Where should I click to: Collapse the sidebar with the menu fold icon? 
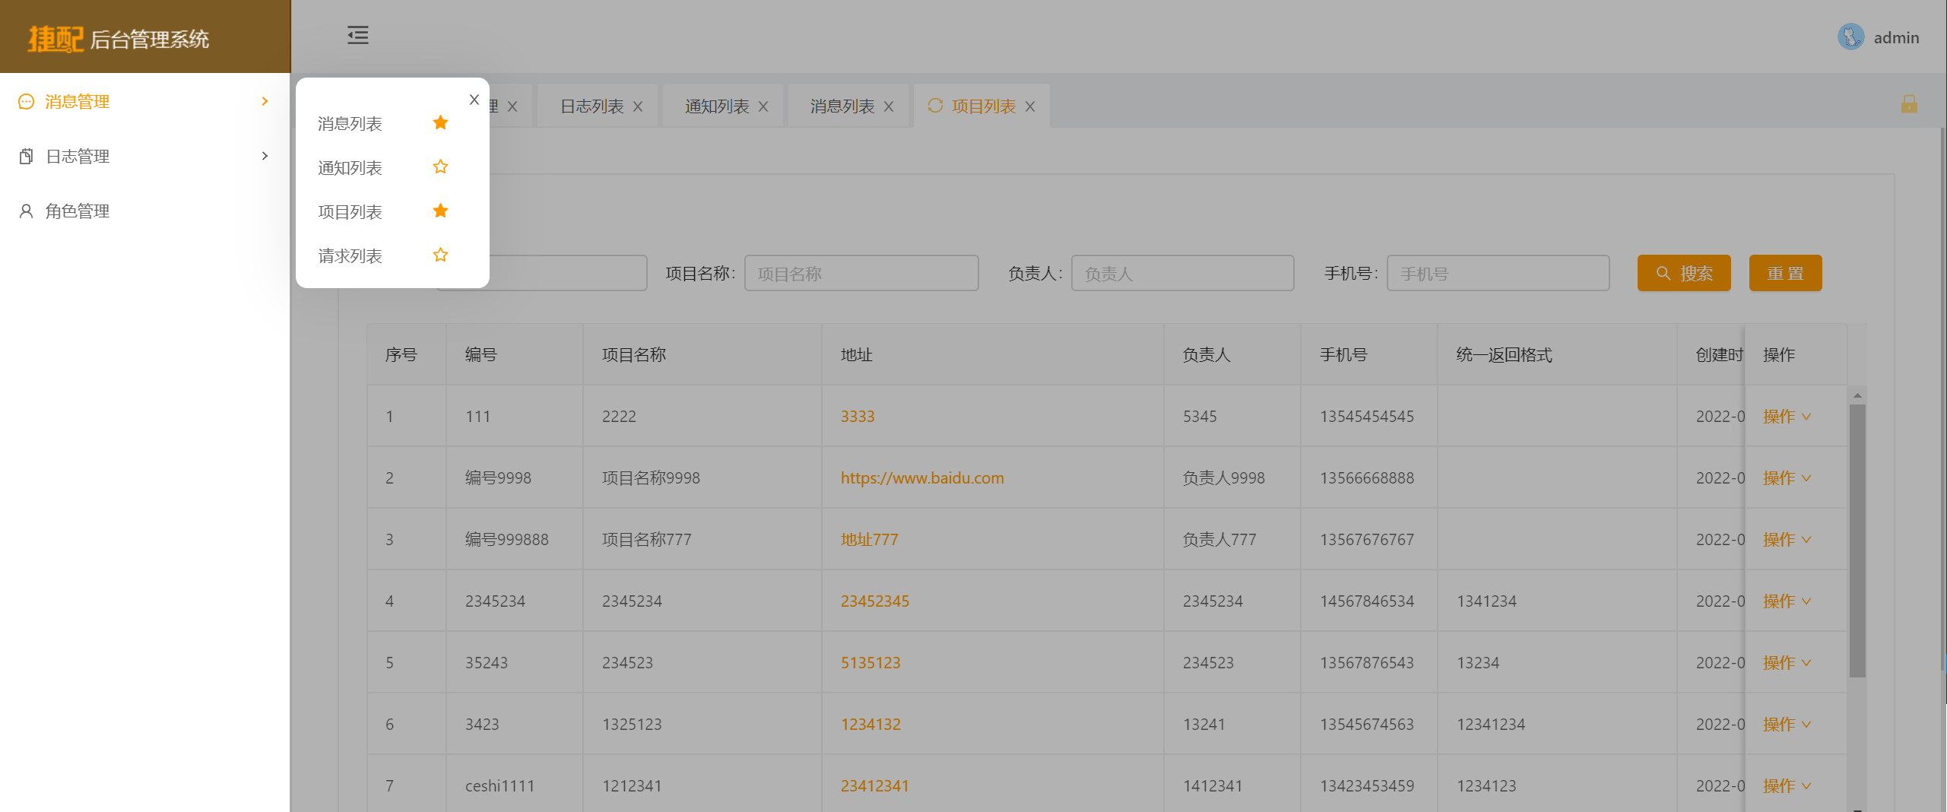coord(358,35)
